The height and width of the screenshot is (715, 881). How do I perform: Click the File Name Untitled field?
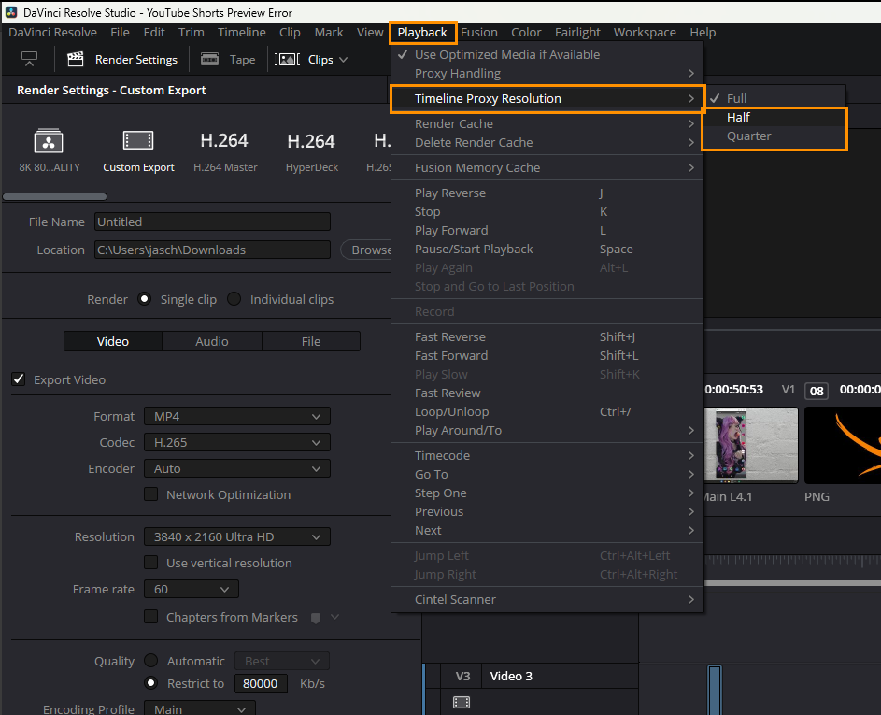[212, 222]
